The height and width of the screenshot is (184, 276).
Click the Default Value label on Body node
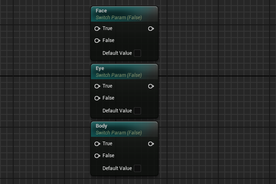(117, 168)
